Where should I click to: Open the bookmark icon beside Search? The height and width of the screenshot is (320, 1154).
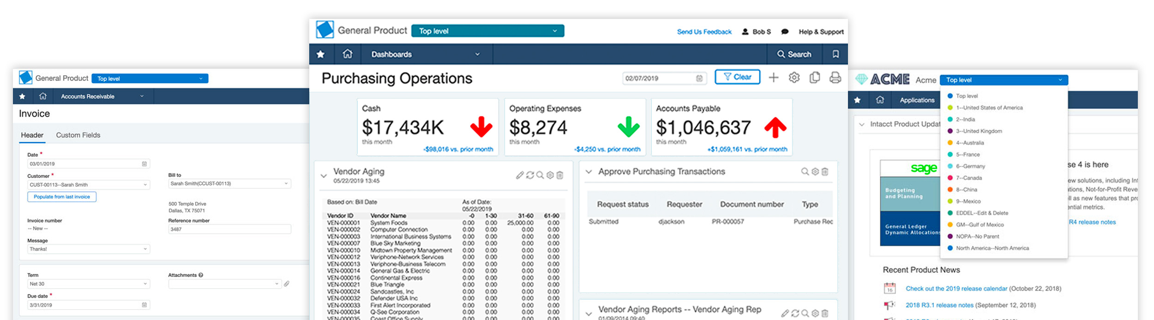point(835,54)
